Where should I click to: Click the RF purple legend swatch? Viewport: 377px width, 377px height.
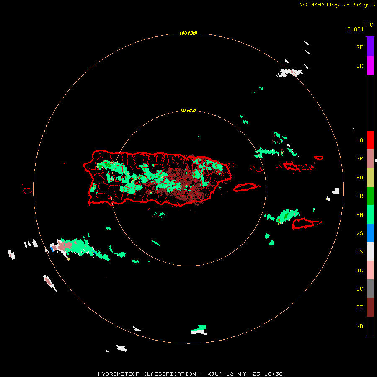(370, 46)
